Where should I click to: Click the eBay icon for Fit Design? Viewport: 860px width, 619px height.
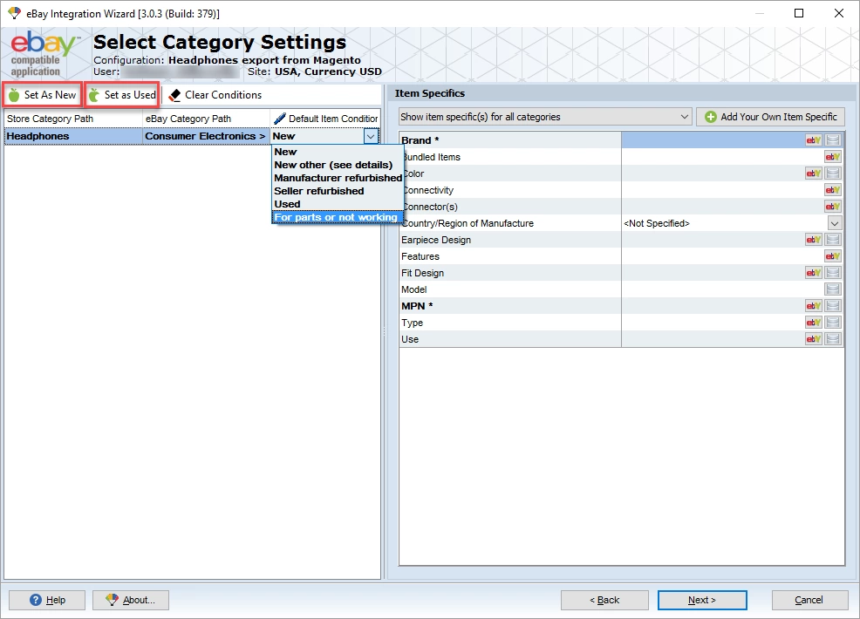(814, 273)
